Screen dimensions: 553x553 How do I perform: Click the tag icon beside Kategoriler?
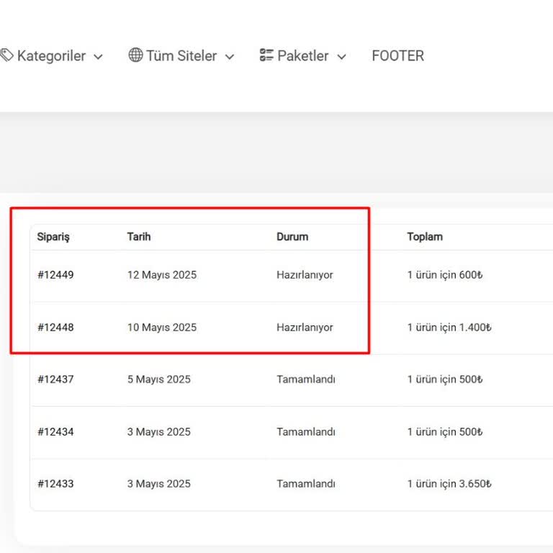click(6, 55)
